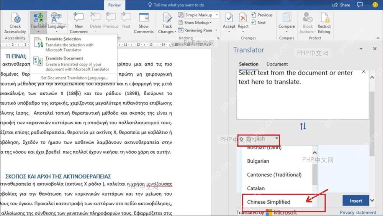
Task: Switch to Document tab in Translator
Action: pos(277,64)
